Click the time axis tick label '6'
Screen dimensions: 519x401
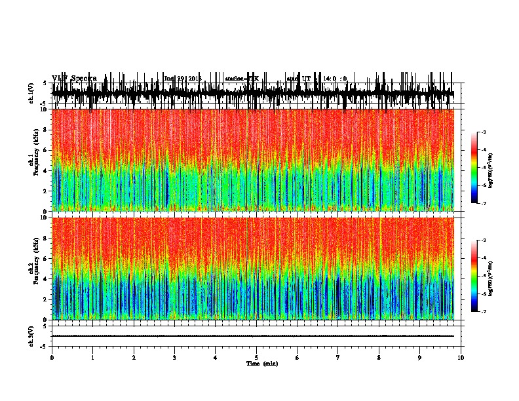click(x=298, y=358)
